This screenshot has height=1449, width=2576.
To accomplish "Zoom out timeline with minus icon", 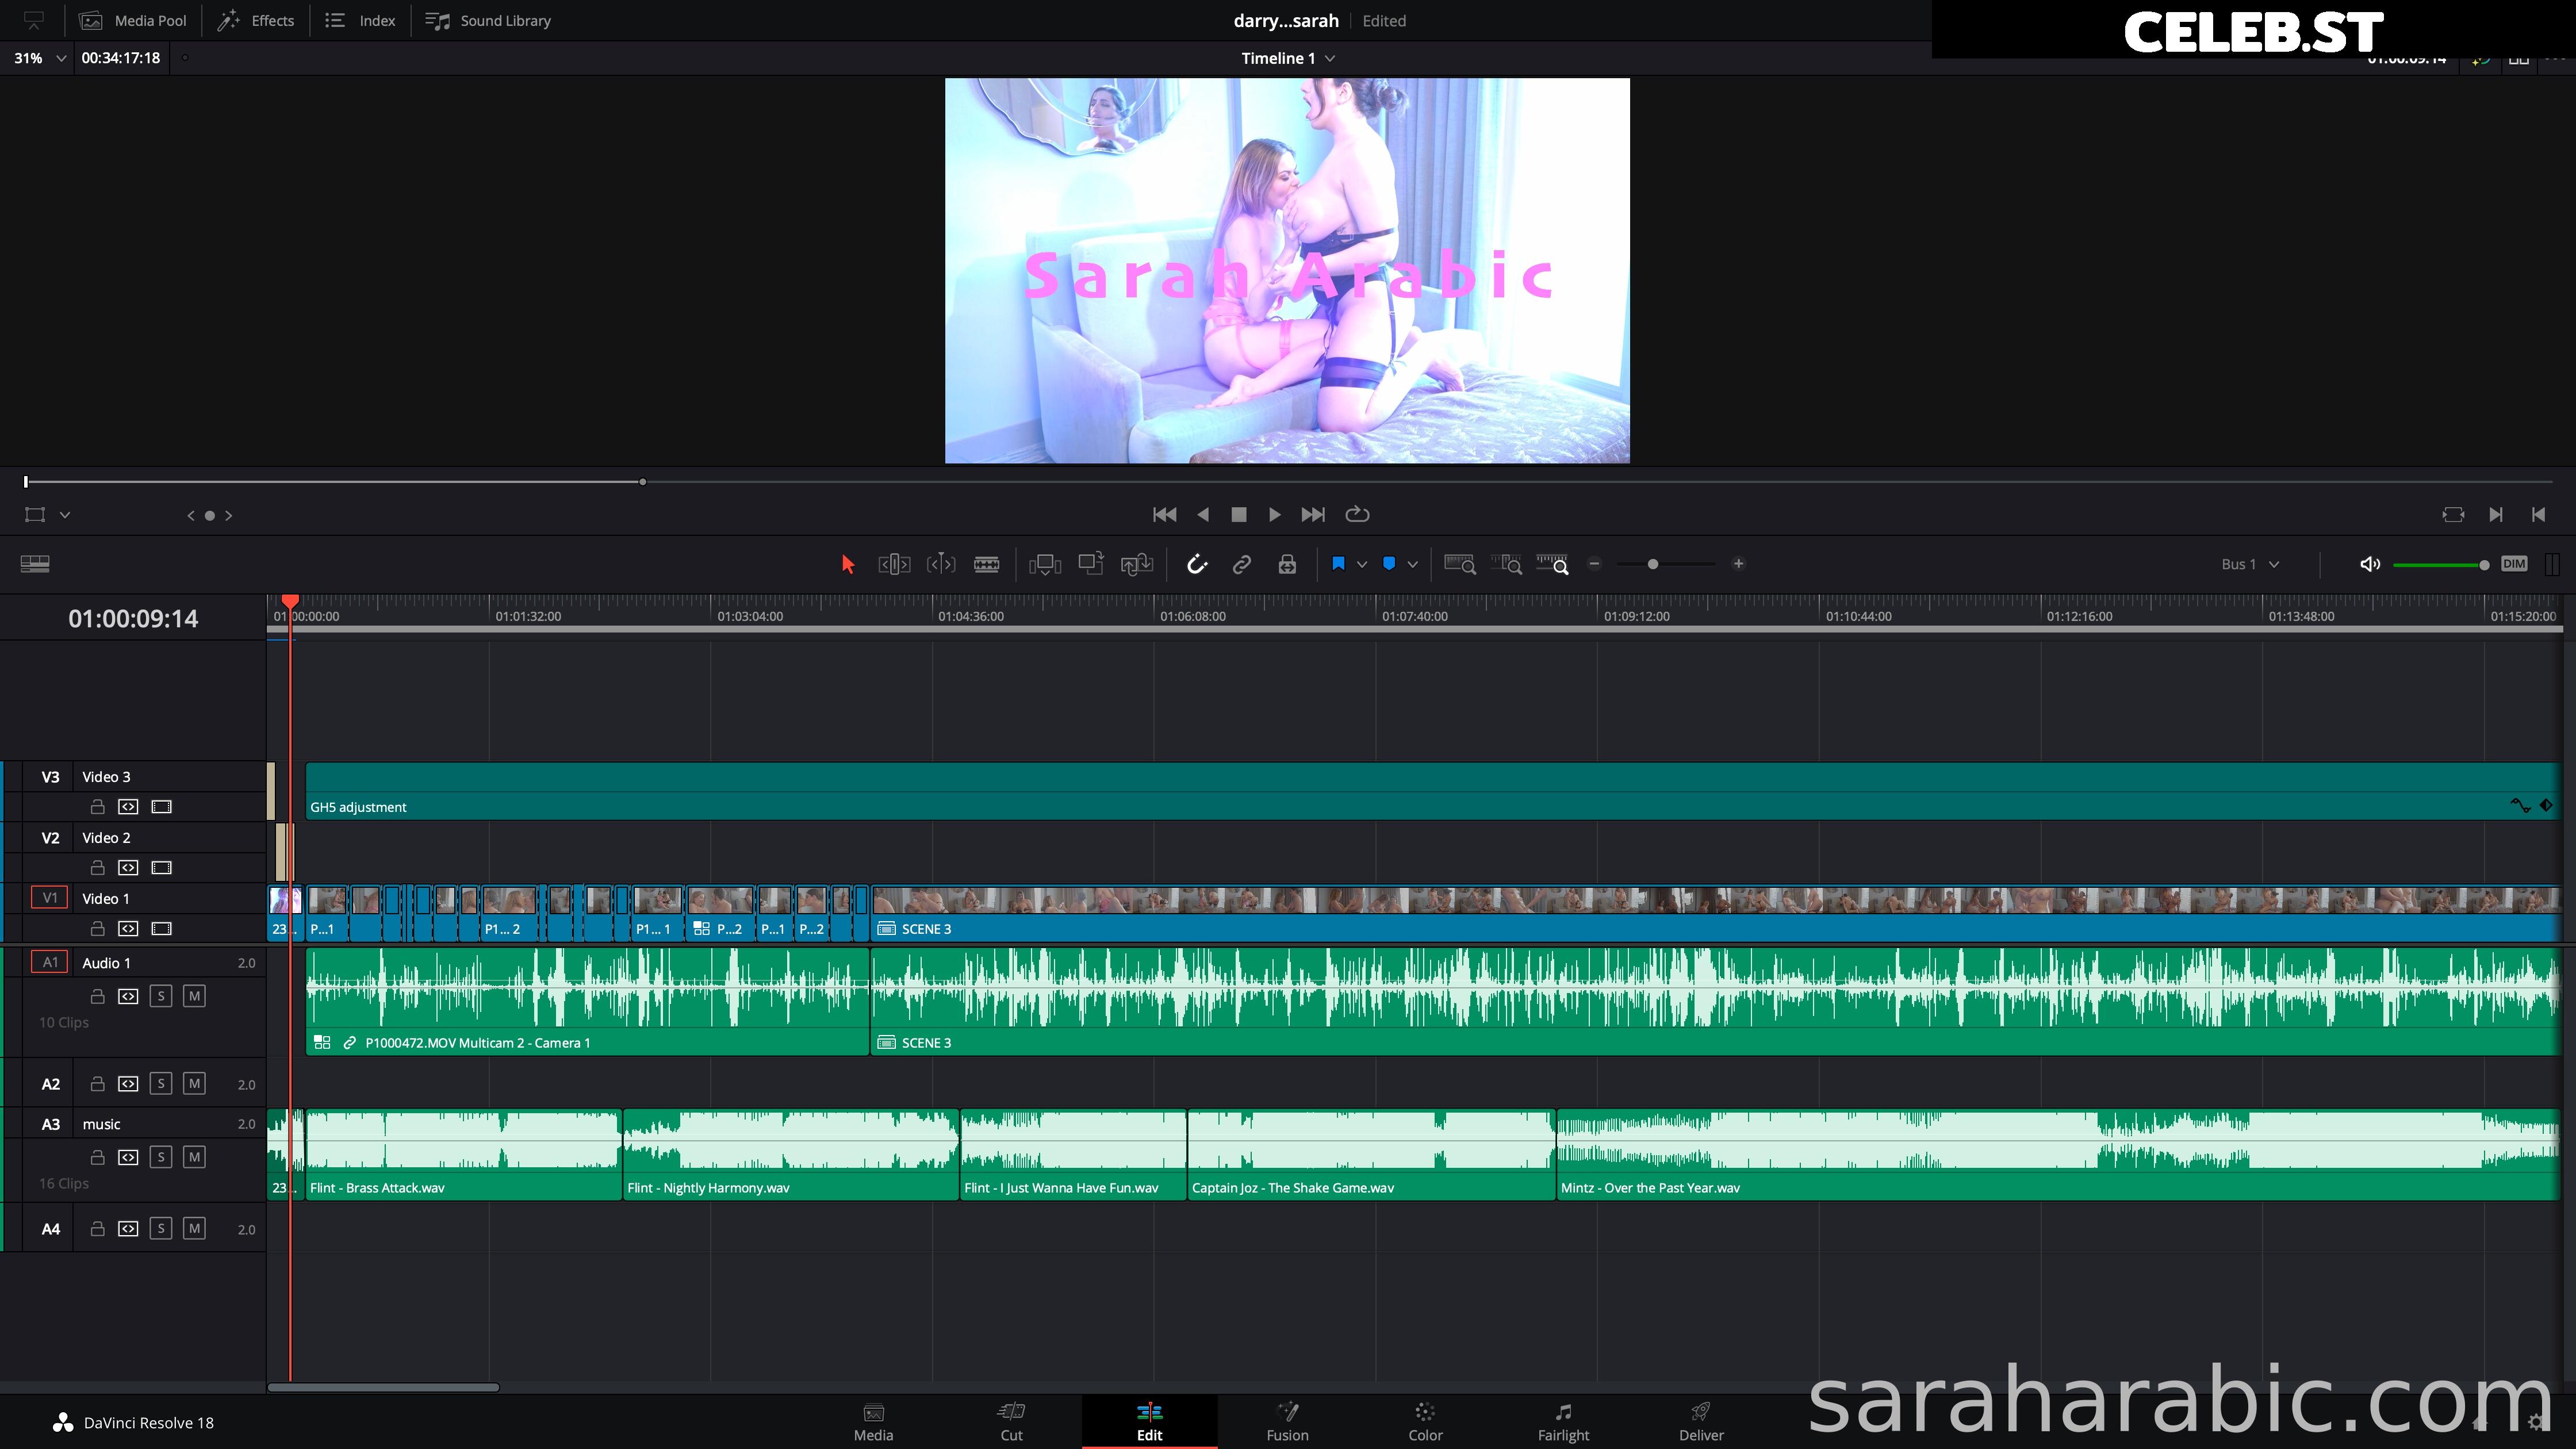I will (1595, 564).
